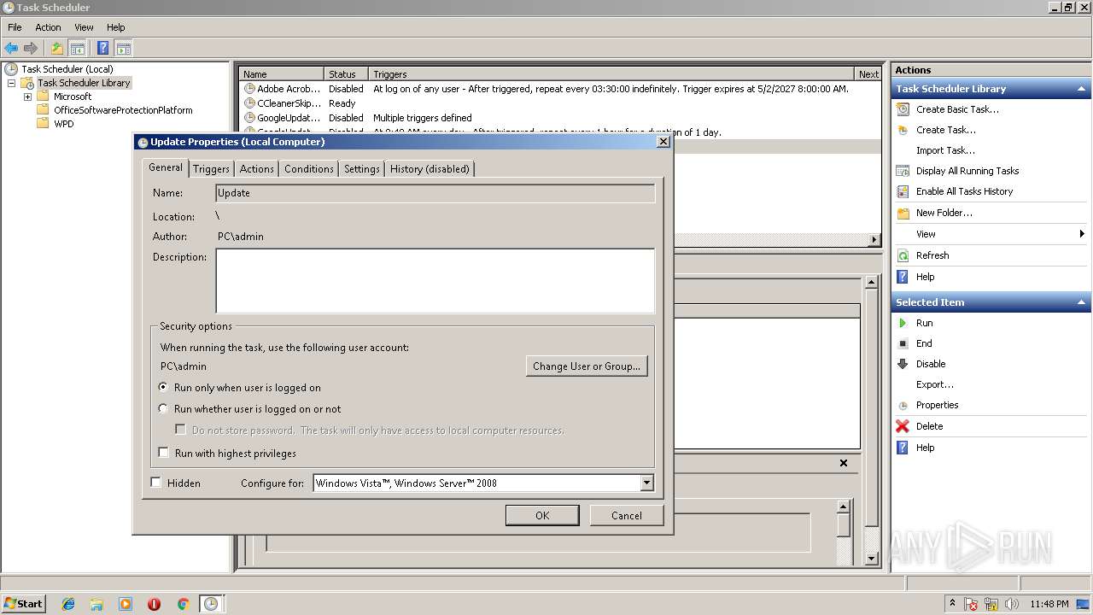Click the End stop square icon
The width and height of the screenshot is (1093, 615).
click(x=903, y=343)
